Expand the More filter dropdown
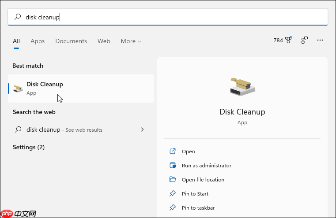The width and height of the screenshot is (336, 218). (131, 41)
